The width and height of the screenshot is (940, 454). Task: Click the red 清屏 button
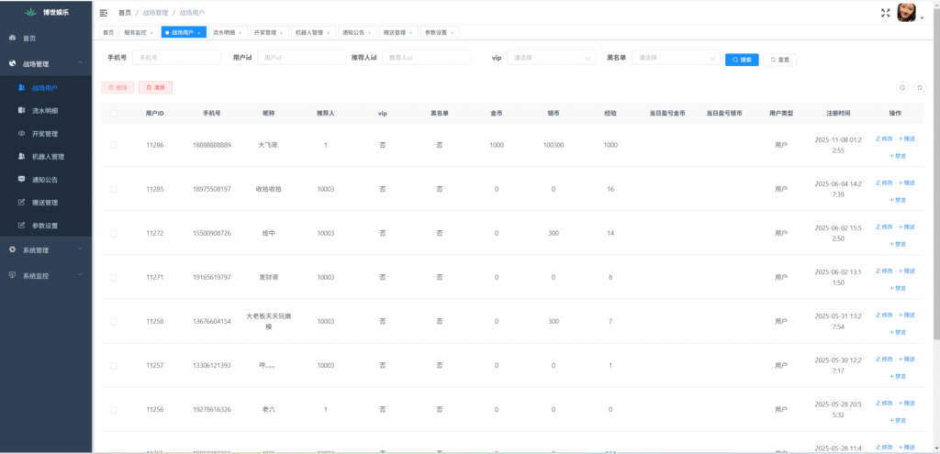tap(155, 87)
